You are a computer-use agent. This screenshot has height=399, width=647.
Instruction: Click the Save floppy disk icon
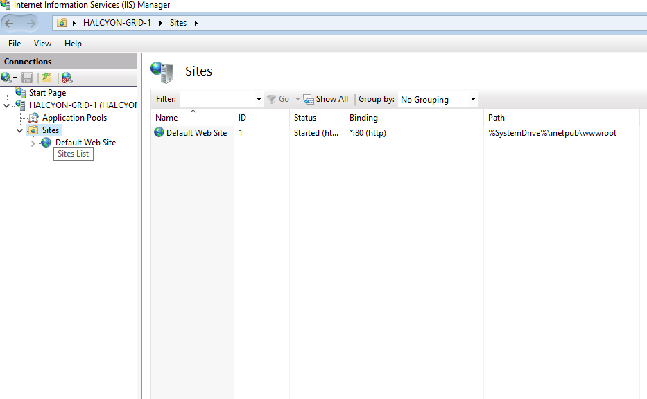(x=27, y=78)
